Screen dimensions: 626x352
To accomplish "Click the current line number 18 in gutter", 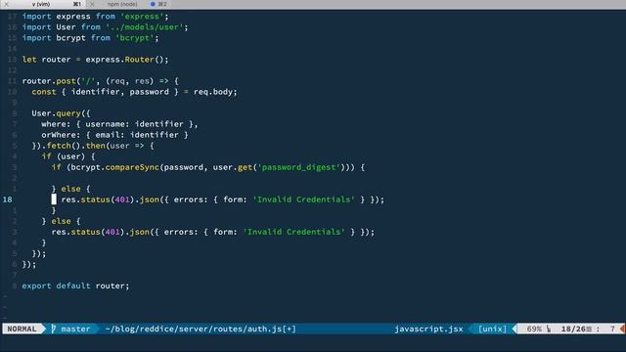I will [x=8, y=199].
